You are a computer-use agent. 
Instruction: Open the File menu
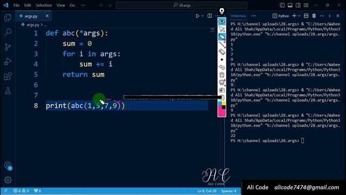[17, 5]
